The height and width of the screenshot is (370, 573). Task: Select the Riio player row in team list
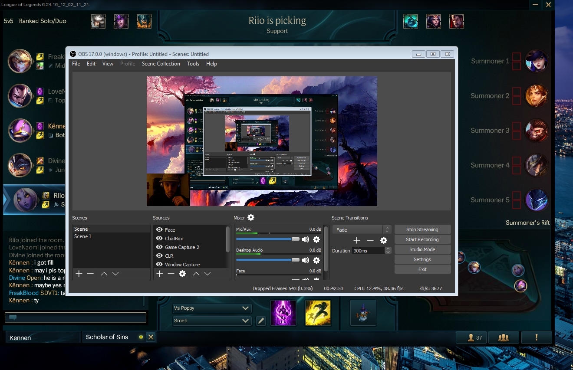pyautogui.click(x=35, y=200)
